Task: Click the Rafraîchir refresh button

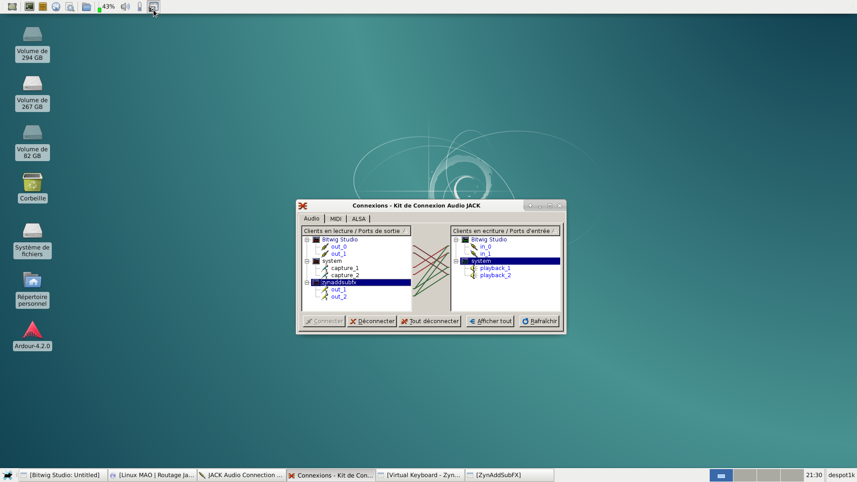Action: 539,321
